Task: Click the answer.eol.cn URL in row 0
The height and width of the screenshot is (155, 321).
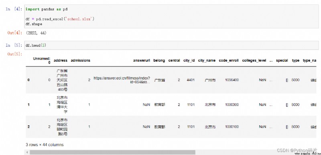Action: tap(122, 80)
